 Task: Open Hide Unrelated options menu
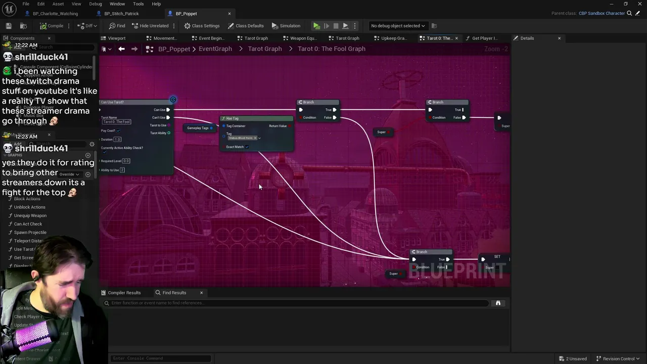tap(174, 26)
